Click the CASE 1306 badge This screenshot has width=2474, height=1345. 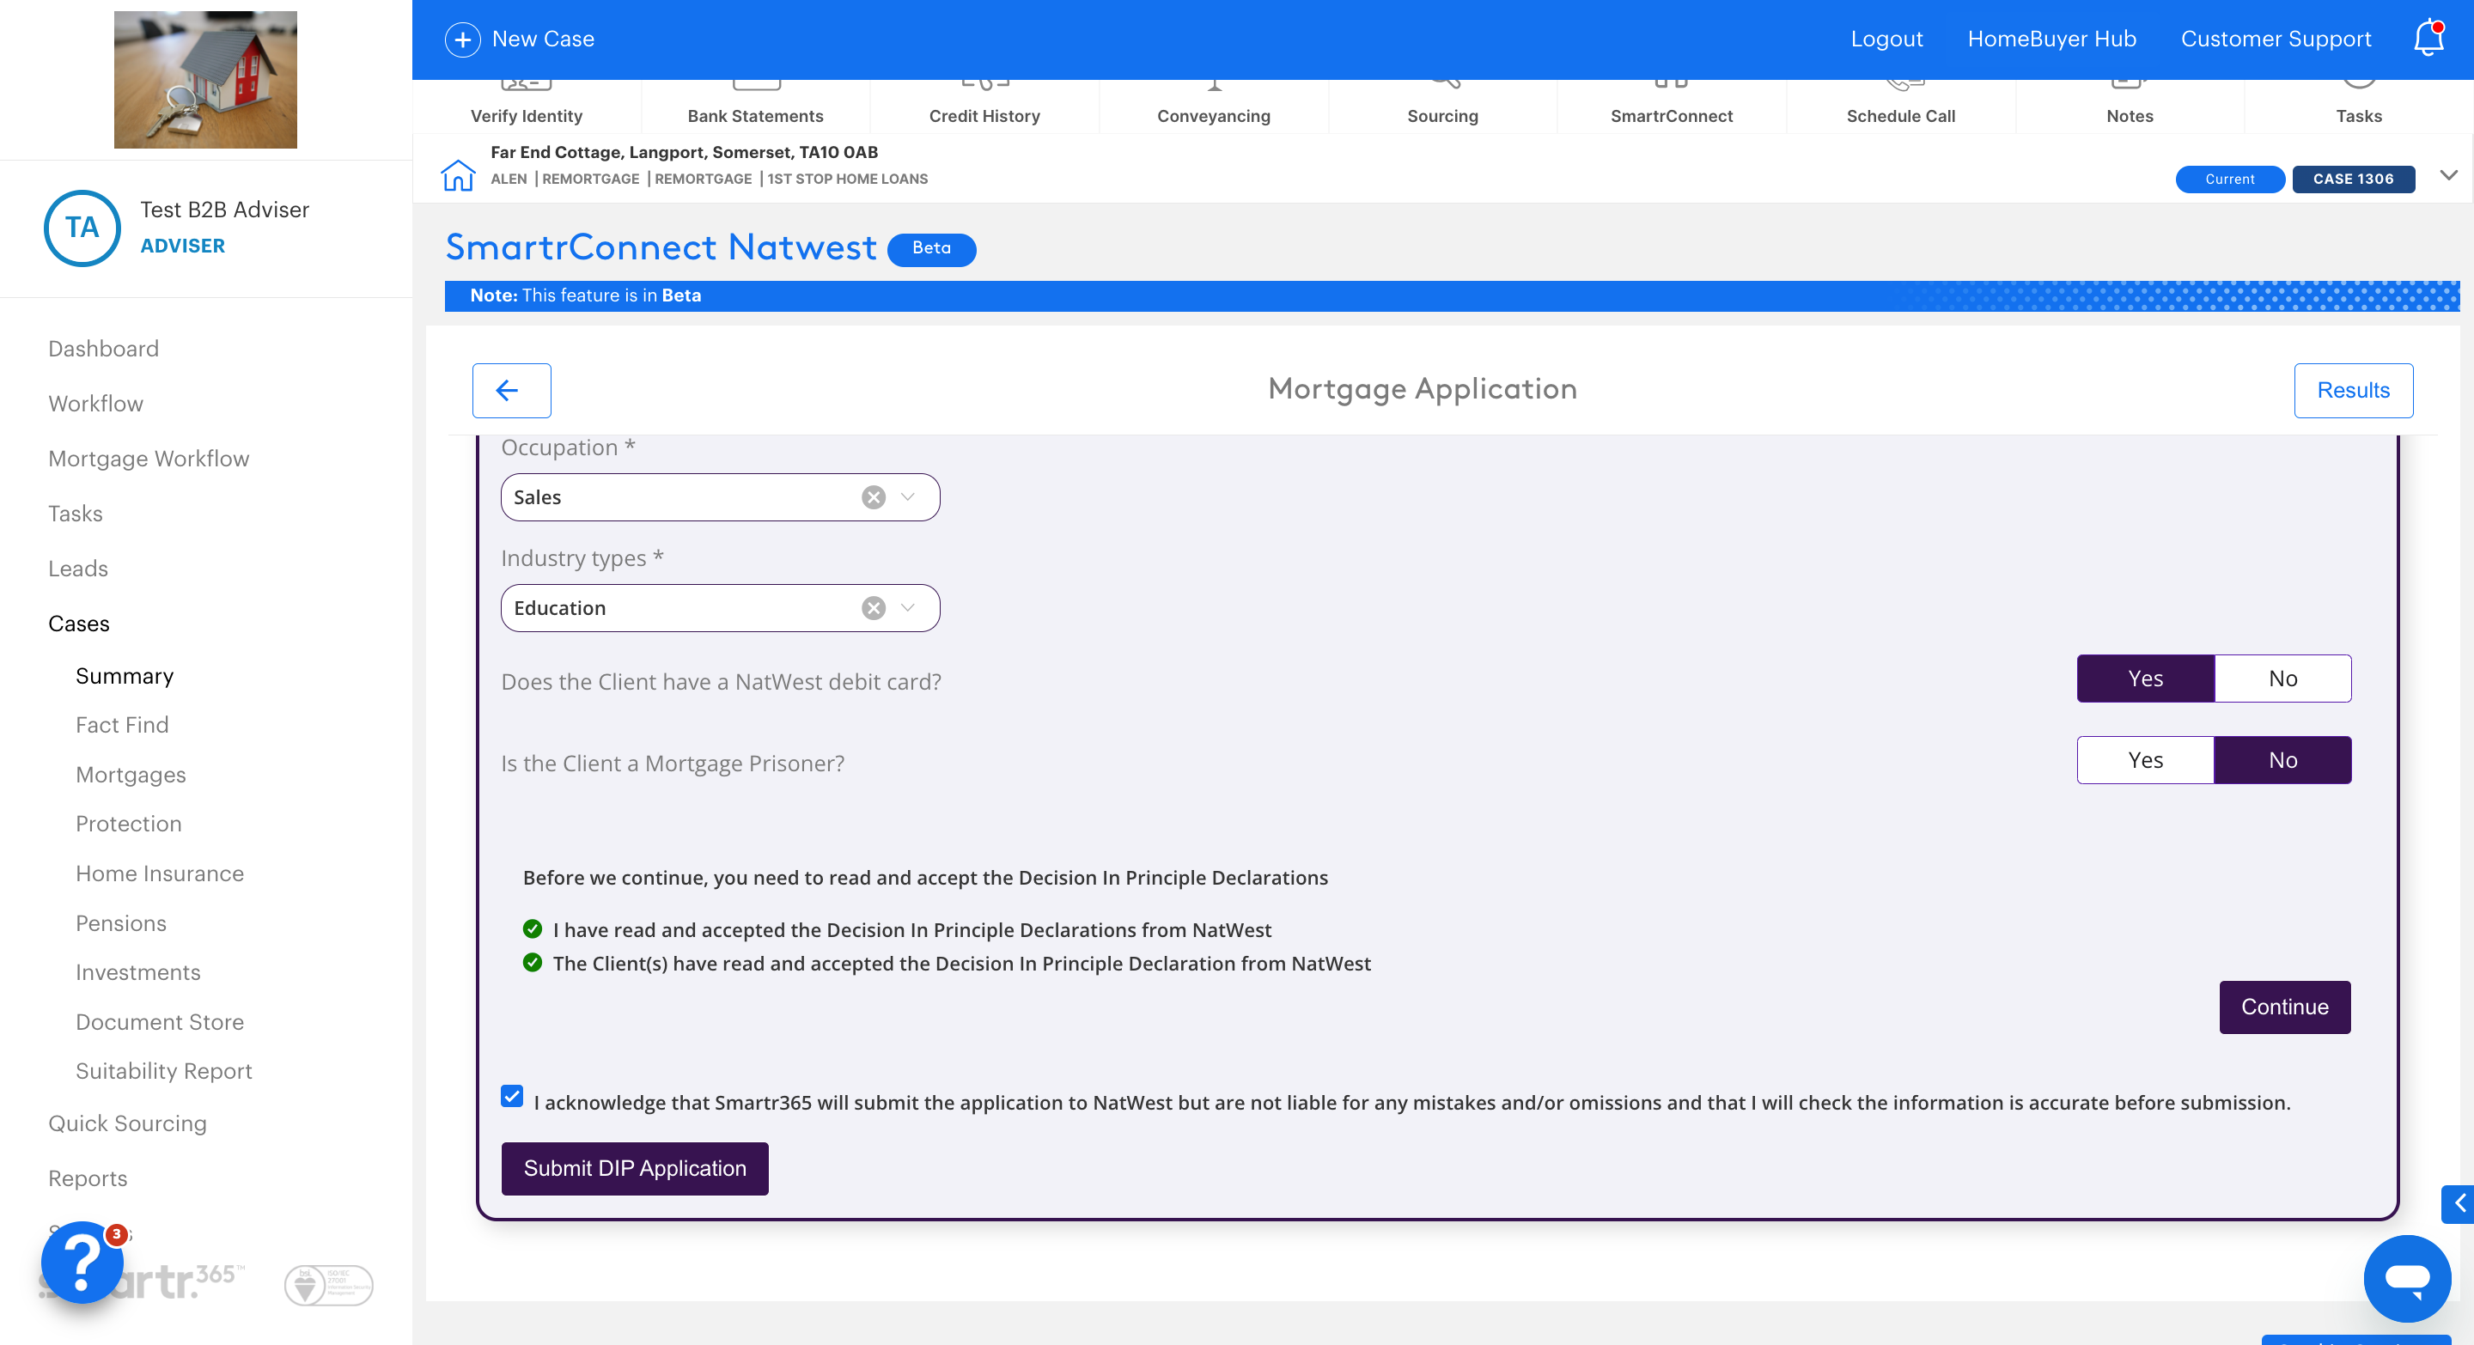click(x=2353, y=180)
